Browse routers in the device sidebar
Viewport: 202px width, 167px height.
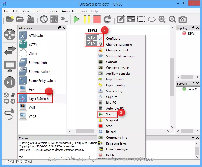10,35
